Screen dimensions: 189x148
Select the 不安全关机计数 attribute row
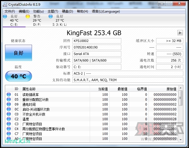coord(92,114)
